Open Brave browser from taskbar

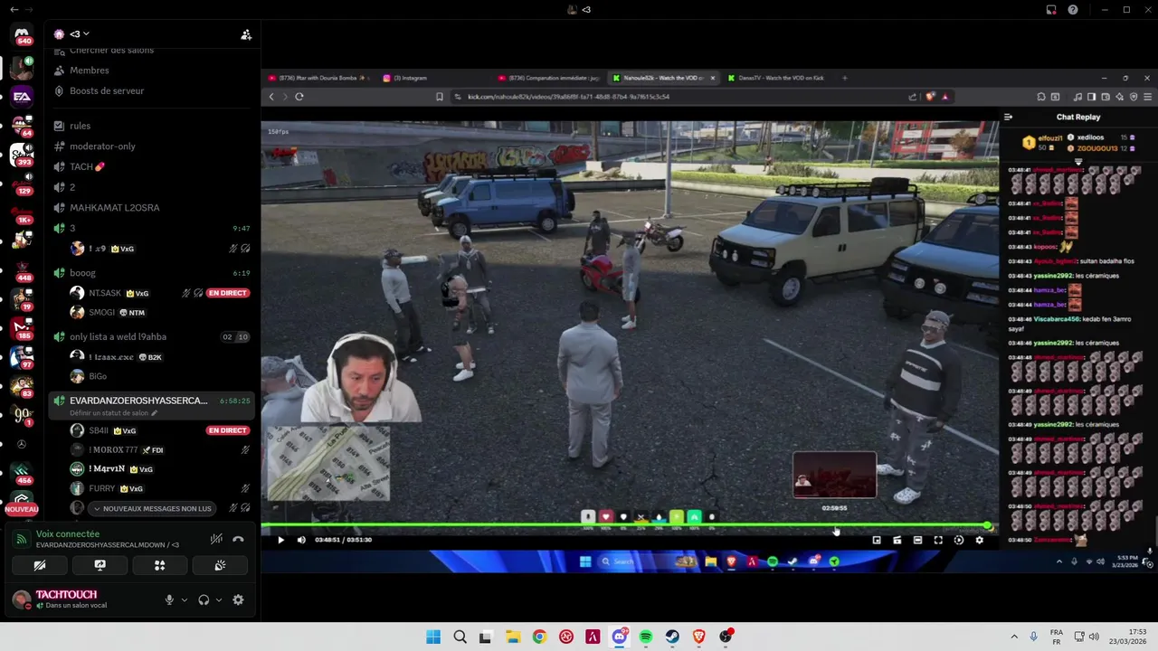[x=698, y=637]
